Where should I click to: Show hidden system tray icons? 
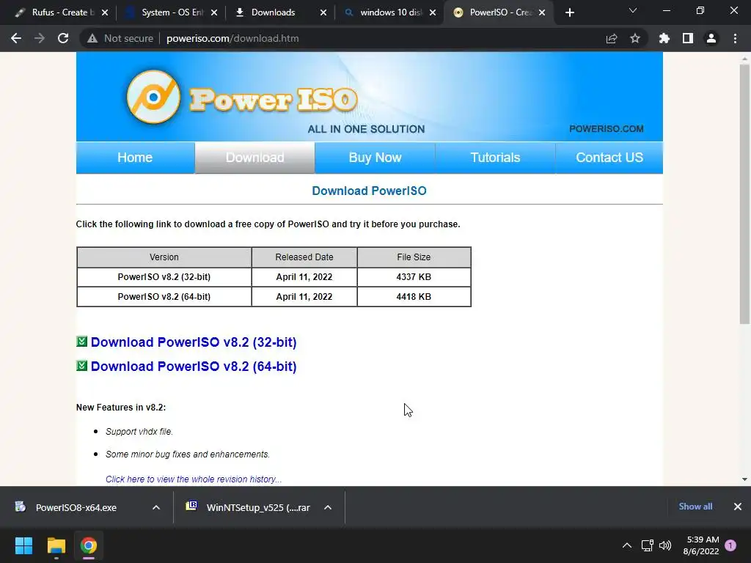[x=627, y=545]
